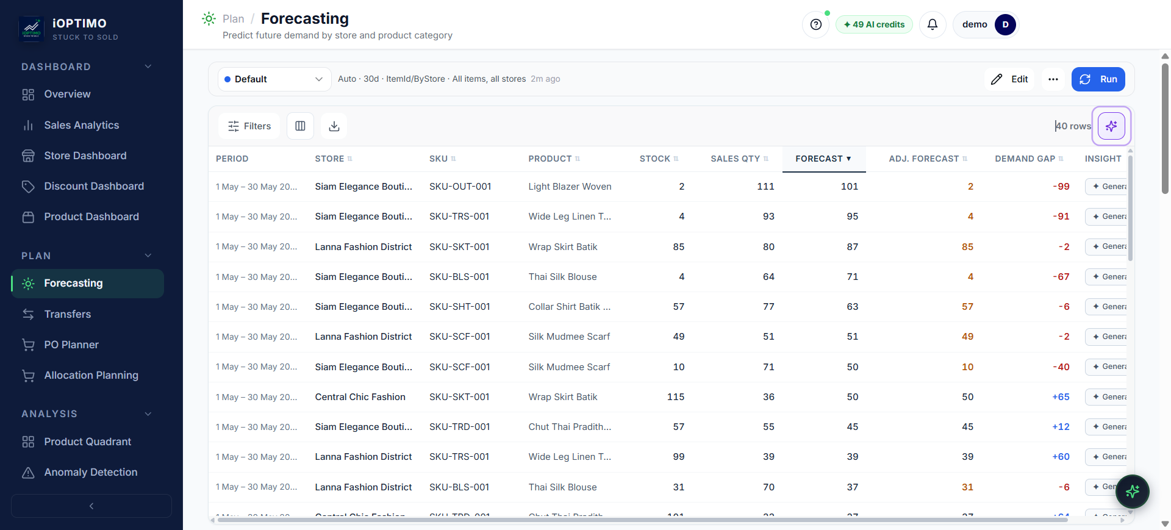Toggle Forecast column sort order
This screenshot has height=530, width=1171.
point(823,159)
